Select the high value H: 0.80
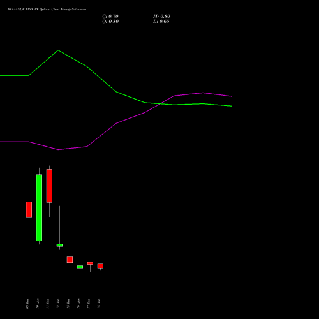 point(161,17)
